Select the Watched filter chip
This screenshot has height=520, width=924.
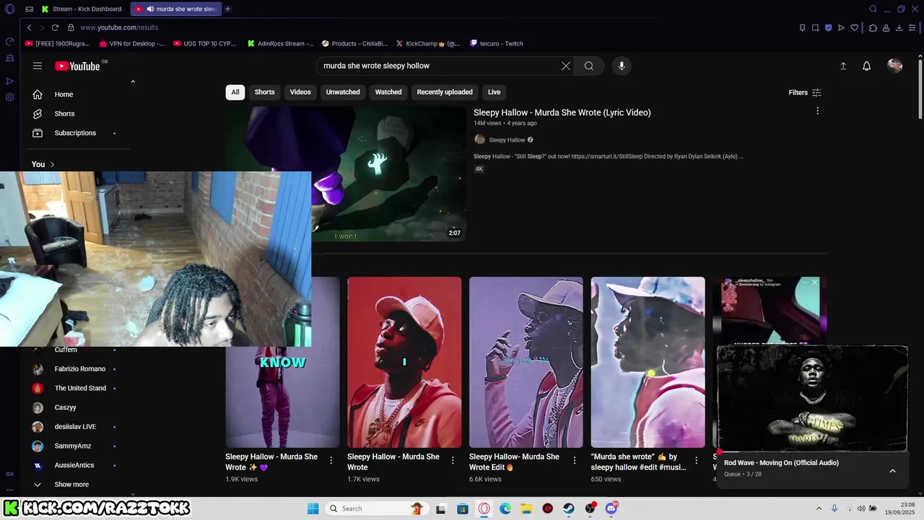(x=388, y=92)
